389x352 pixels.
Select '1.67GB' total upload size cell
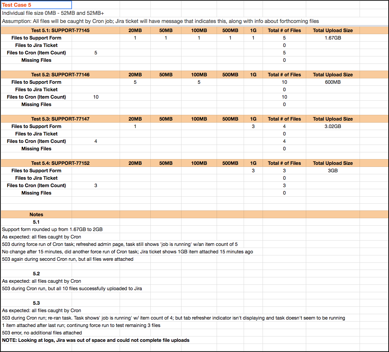pos(333,38)
